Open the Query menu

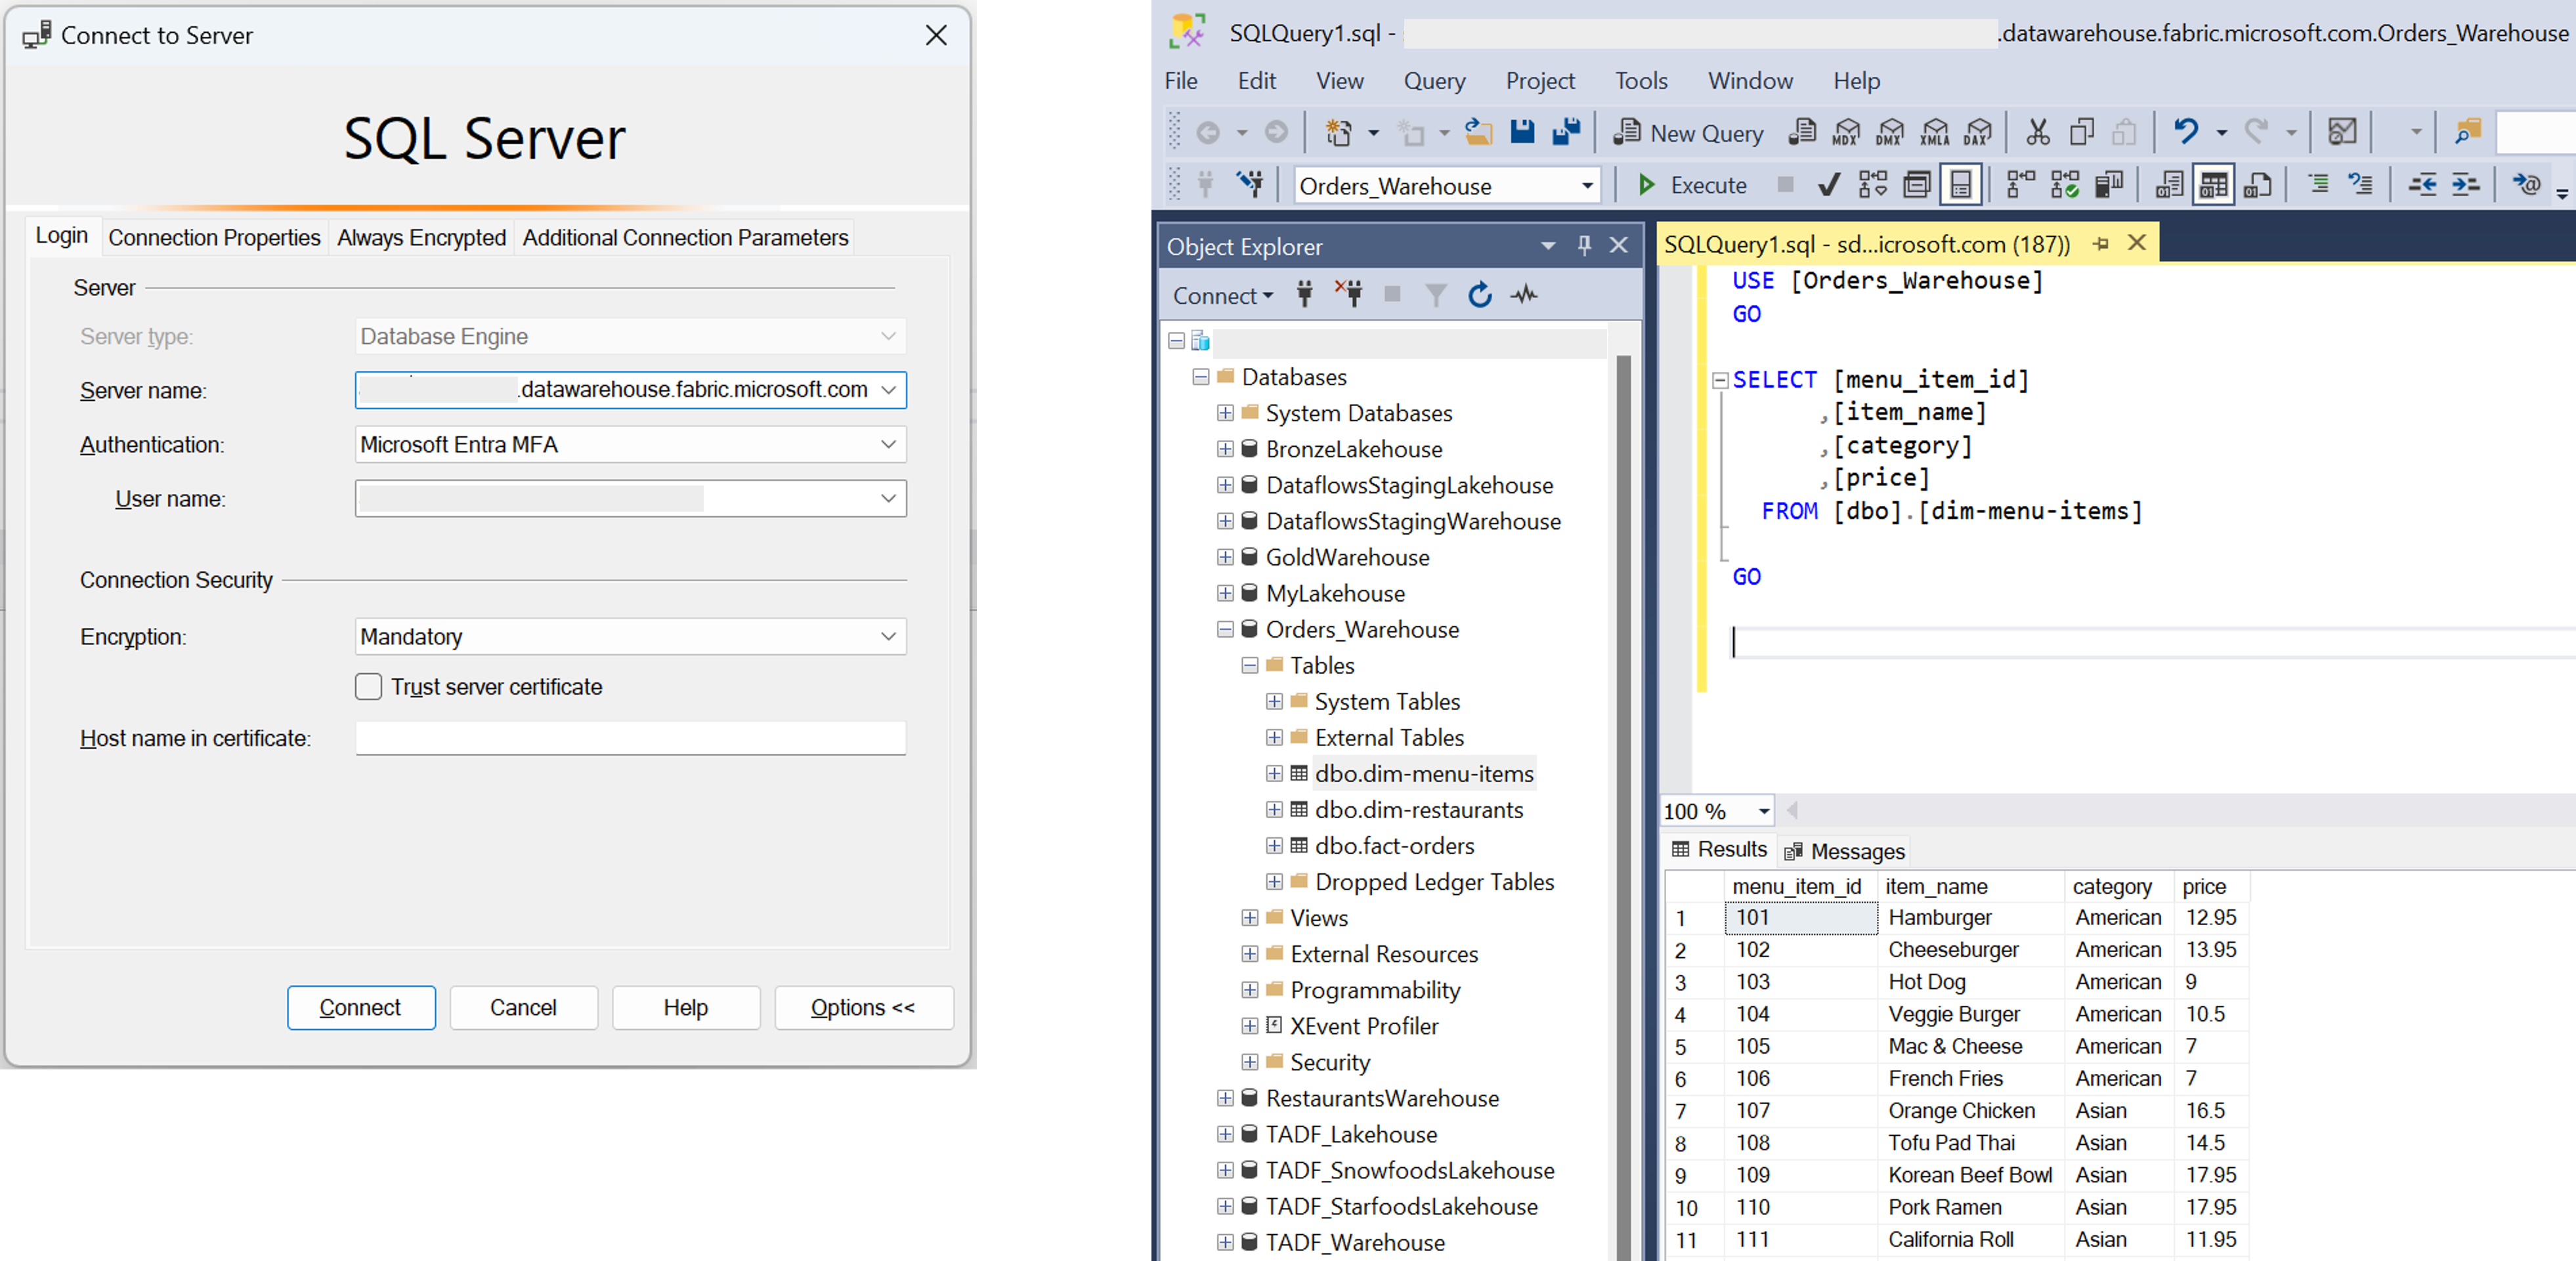pos(1434,81)
